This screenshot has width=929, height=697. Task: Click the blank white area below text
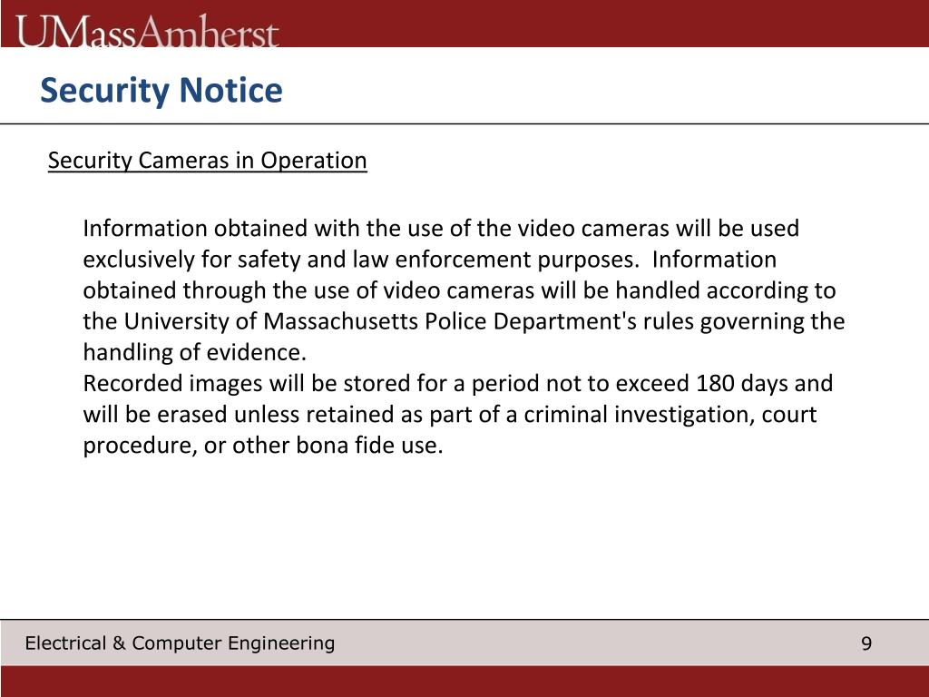coord(464,539)
